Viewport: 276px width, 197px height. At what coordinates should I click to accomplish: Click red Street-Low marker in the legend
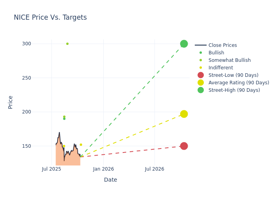click(201, 75)
